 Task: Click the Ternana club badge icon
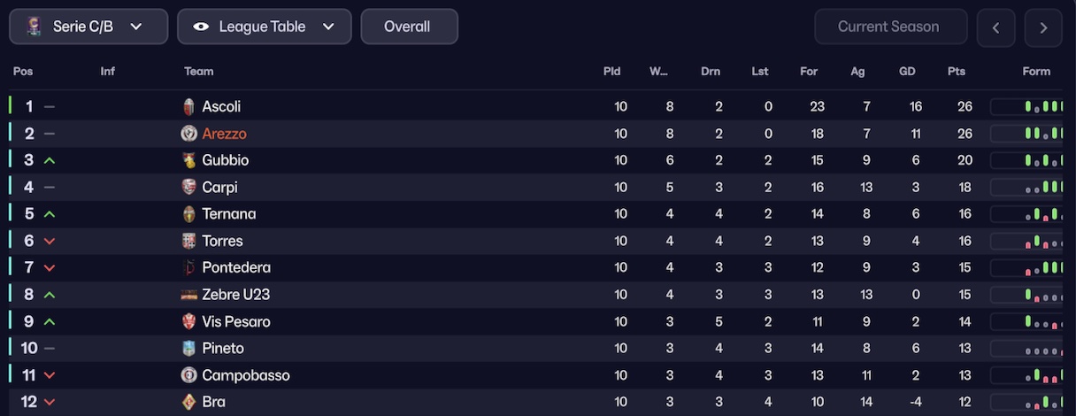point(188,214)
